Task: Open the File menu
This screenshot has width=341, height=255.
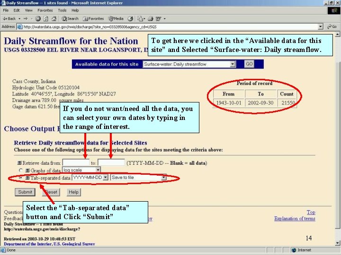Action: [6, 10]
